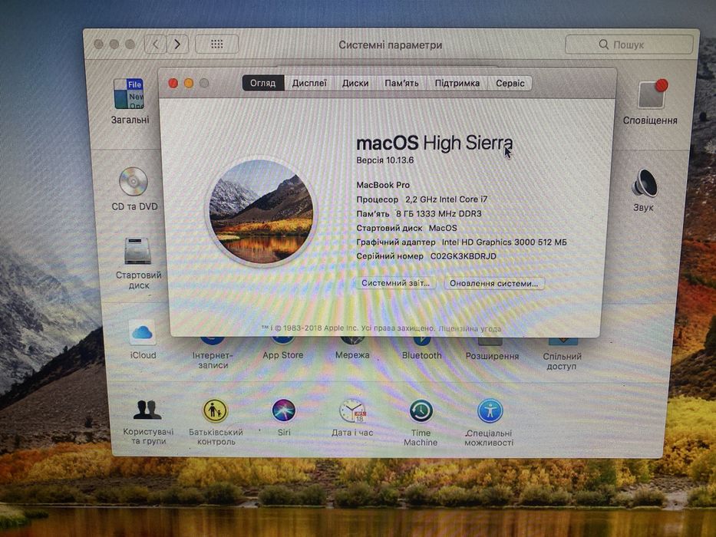Click the 8 ГБ 1333 MHz DDR3 text

click(438, 213)
